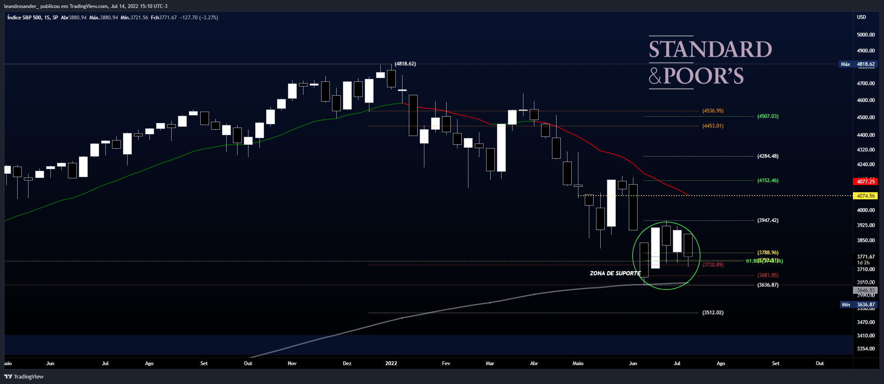Click the 3771.67 current price axis label
The image size is (884, 384).
866,257
